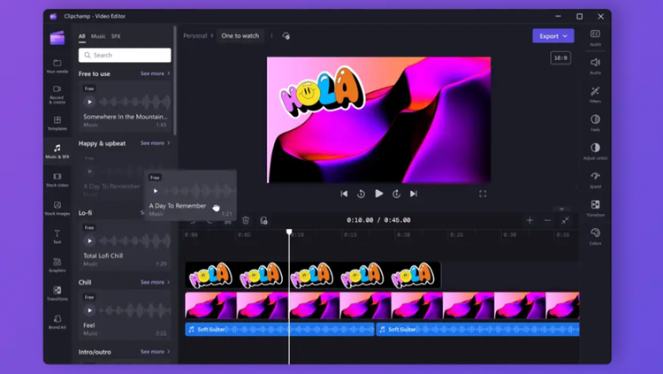Screen dimensions: 663x374
Task: Open the Stock video panel
Action: (x=57, y=179)
